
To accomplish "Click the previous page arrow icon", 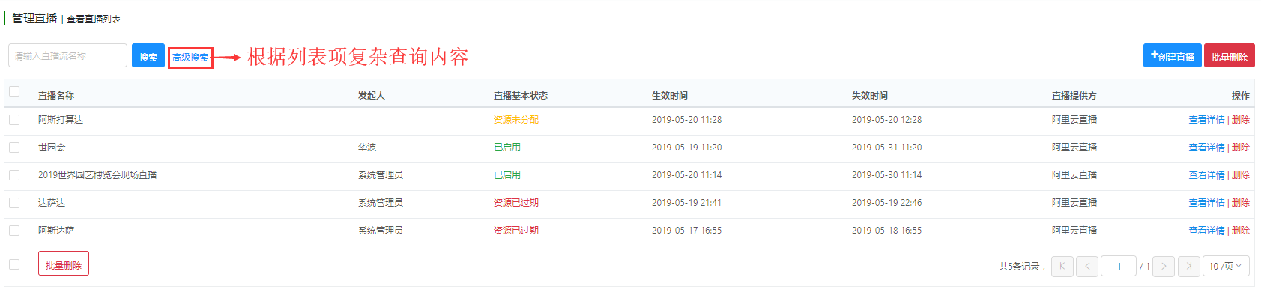I will (1087, 267).
